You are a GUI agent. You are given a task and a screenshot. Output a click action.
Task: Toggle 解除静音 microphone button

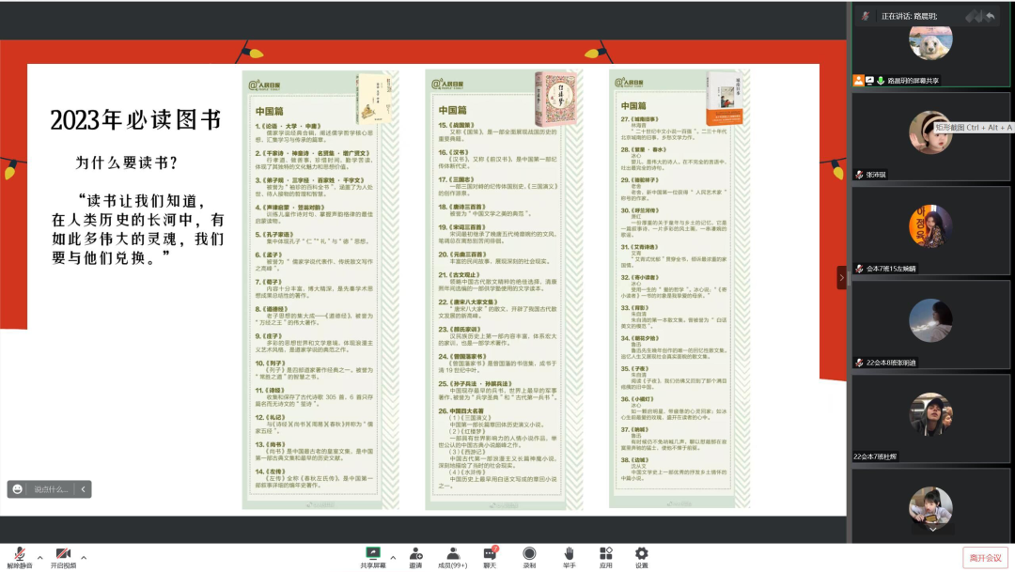(19, 554)
